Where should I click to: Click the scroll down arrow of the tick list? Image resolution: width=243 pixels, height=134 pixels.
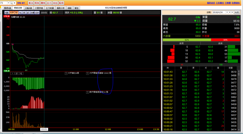pos(239,130)
